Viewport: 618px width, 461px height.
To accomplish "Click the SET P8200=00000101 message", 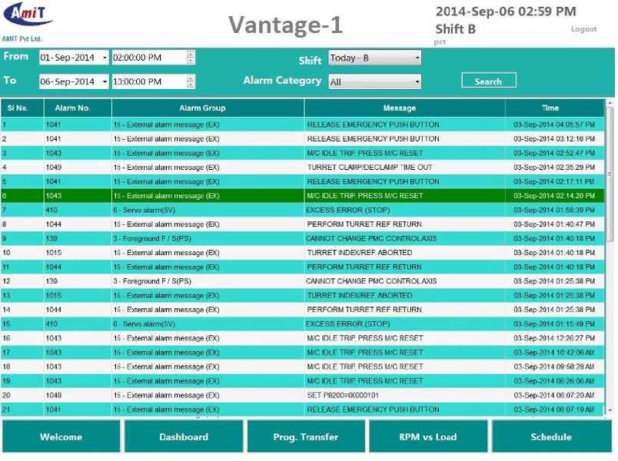I will [343, 395].
